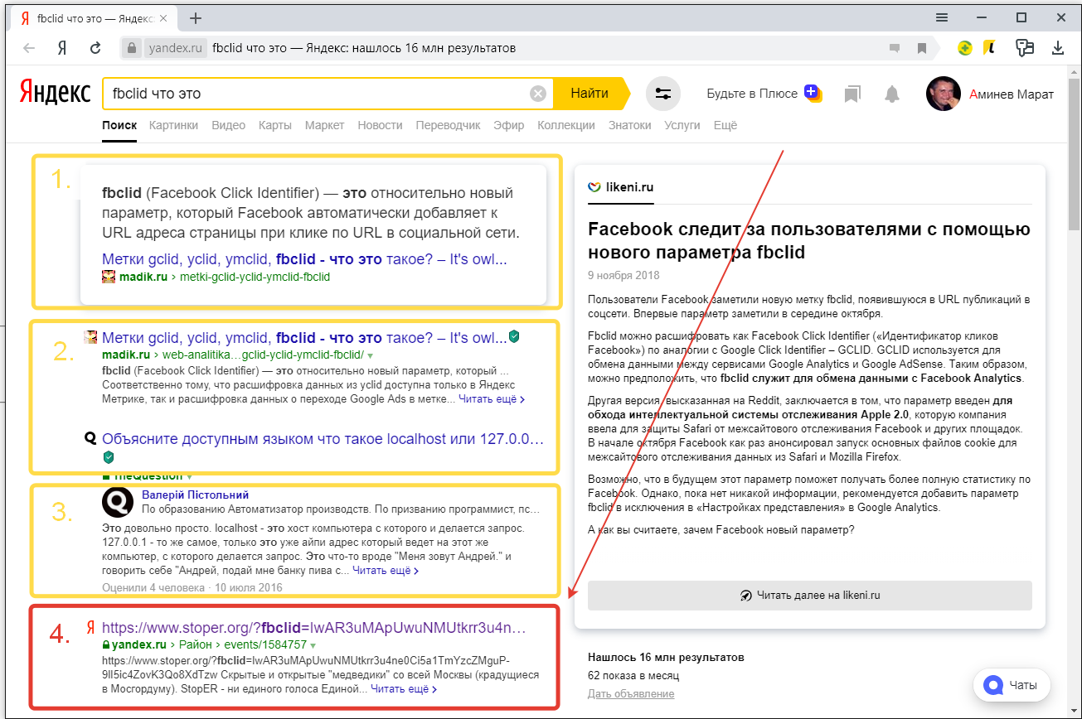Close the 'fbclid что это' tab
Screen dimensions: 1082x719
[163, 18]
